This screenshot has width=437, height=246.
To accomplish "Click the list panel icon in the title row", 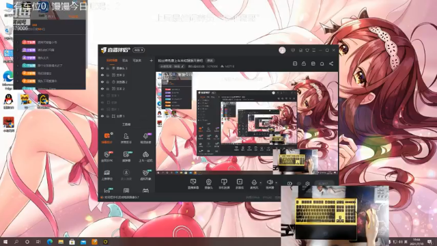I will pos(295,64).
